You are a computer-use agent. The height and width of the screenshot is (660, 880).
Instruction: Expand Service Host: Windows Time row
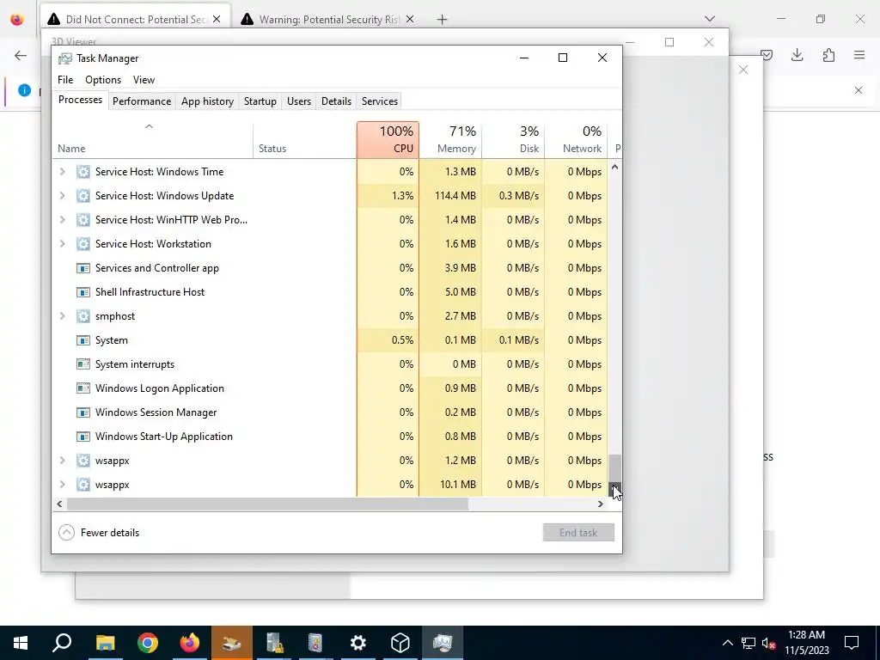[62, 172]
